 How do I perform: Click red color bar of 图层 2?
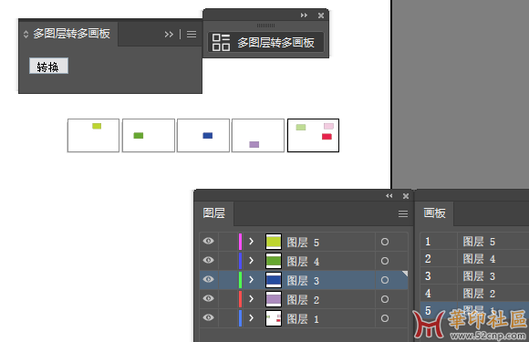240,299
